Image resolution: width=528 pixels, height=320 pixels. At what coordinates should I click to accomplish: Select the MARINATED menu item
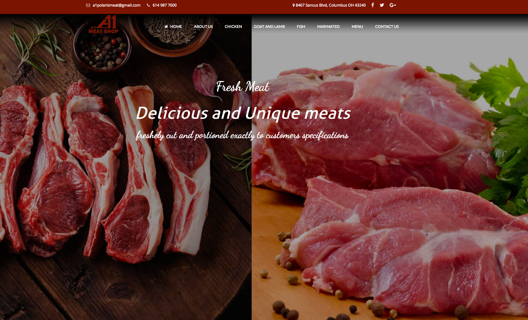point(328,26)
